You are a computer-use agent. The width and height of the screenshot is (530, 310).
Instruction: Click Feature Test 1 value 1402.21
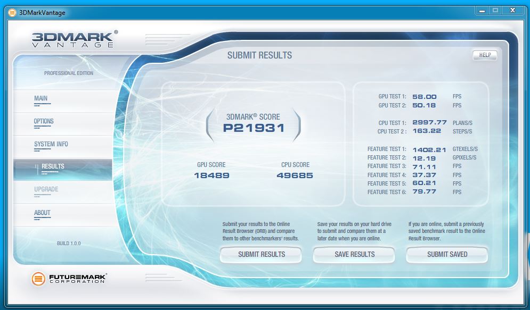[429, 150]
